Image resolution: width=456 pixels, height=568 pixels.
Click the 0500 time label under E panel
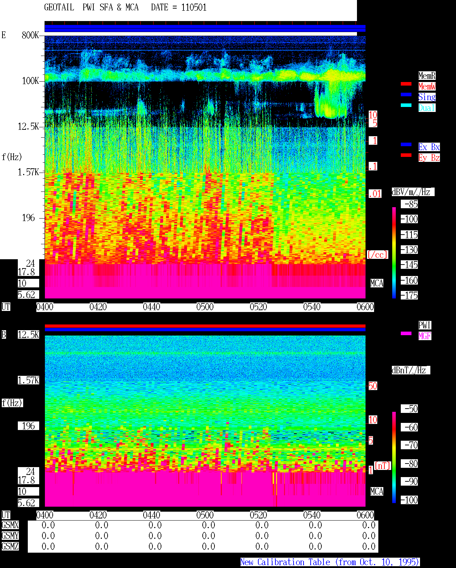coord(205,307)
